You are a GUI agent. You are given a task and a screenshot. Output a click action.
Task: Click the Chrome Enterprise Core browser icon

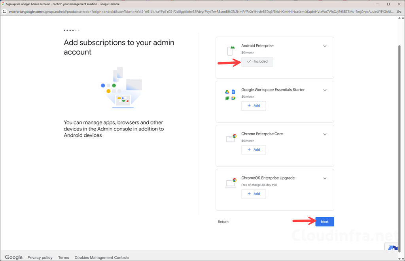click(231, 138)
